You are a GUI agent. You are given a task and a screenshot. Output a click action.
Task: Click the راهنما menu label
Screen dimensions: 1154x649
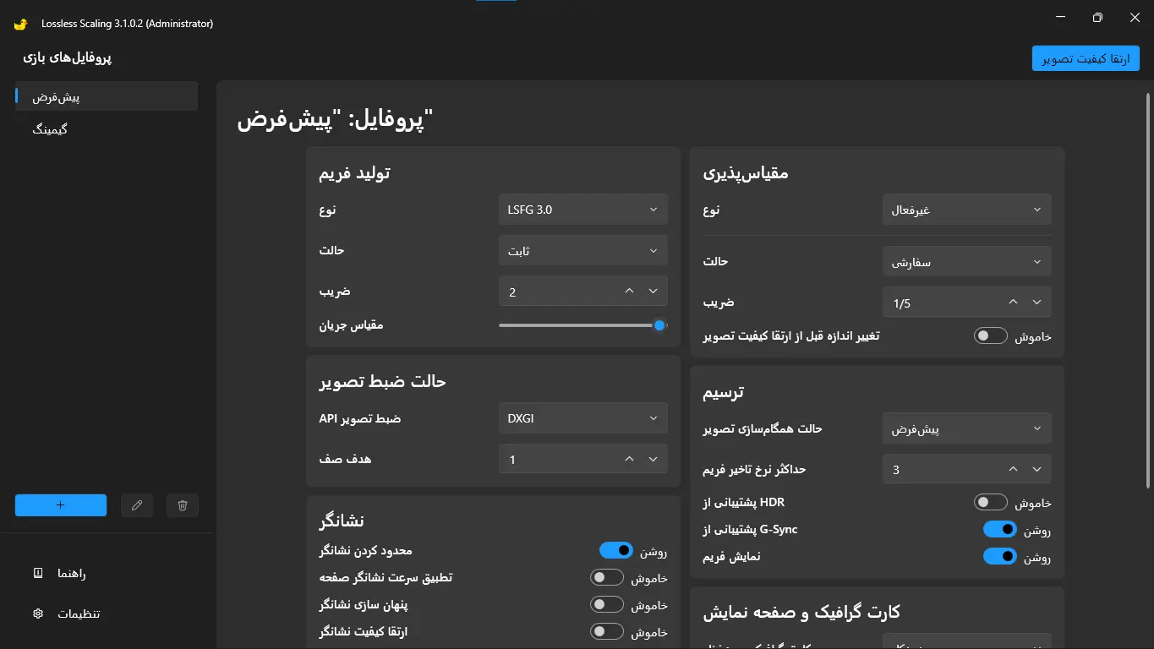tap(72, 574)
